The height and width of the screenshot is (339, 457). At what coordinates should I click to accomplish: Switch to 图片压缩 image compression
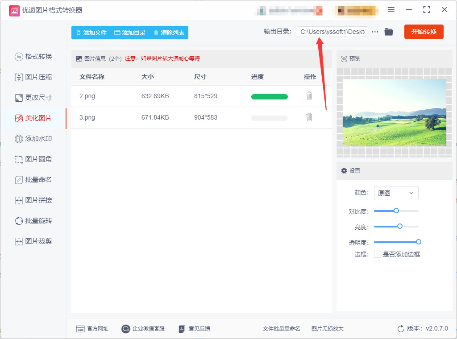[33, 77]
